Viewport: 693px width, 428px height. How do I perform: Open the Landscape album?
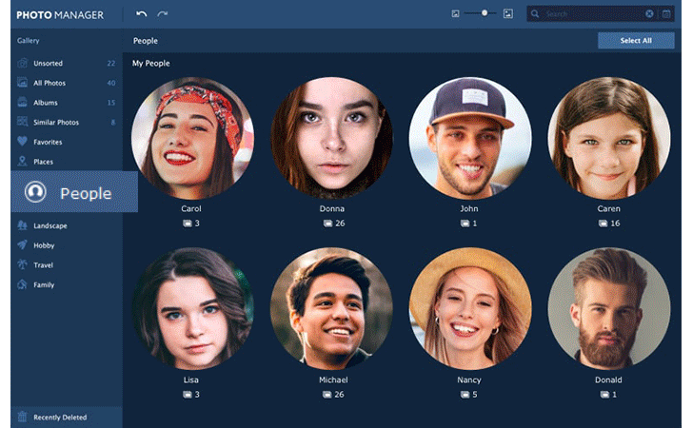coord(67,225)
